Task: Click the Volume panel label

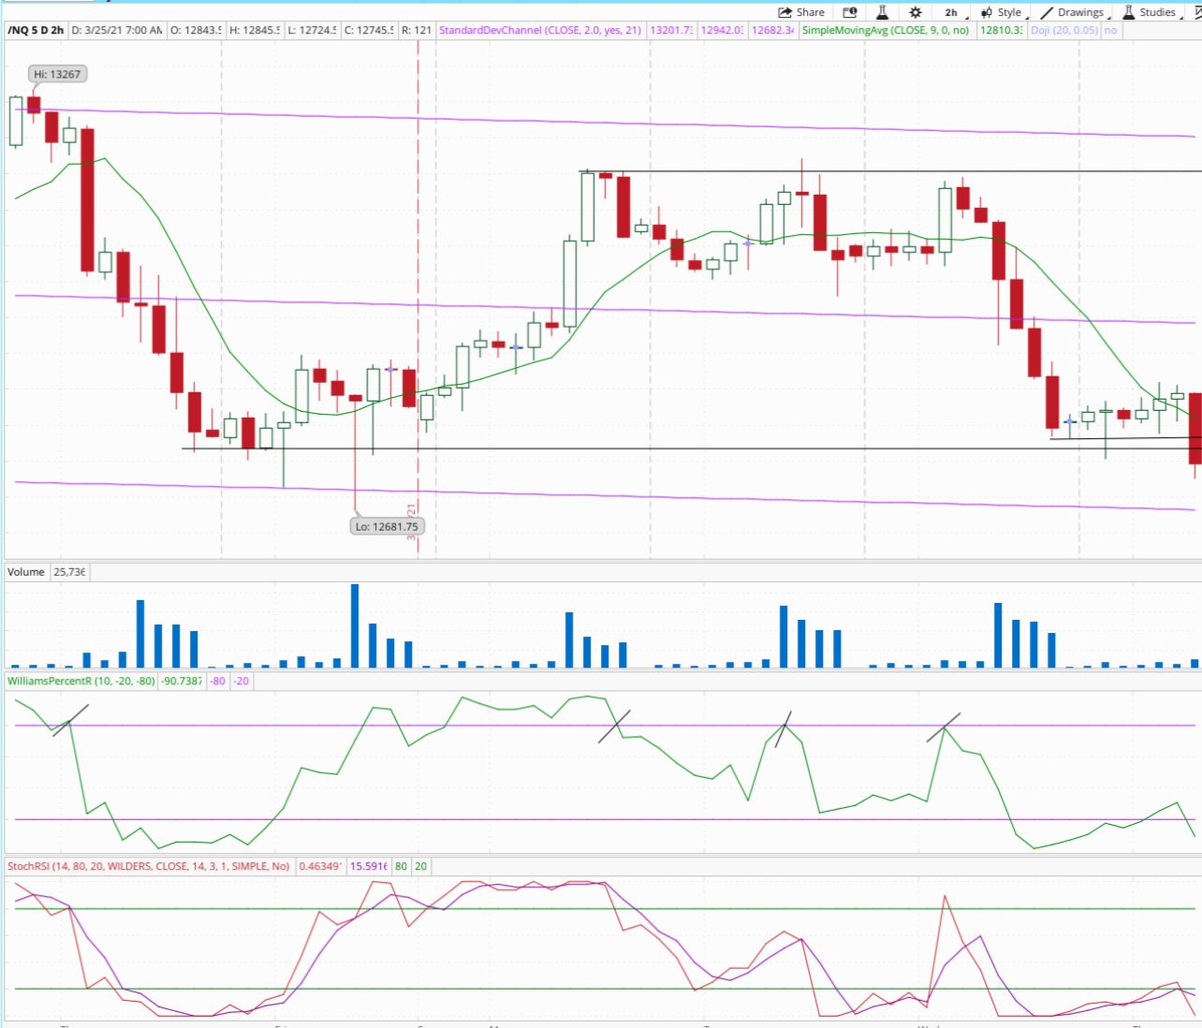Action: click(26, 571)
